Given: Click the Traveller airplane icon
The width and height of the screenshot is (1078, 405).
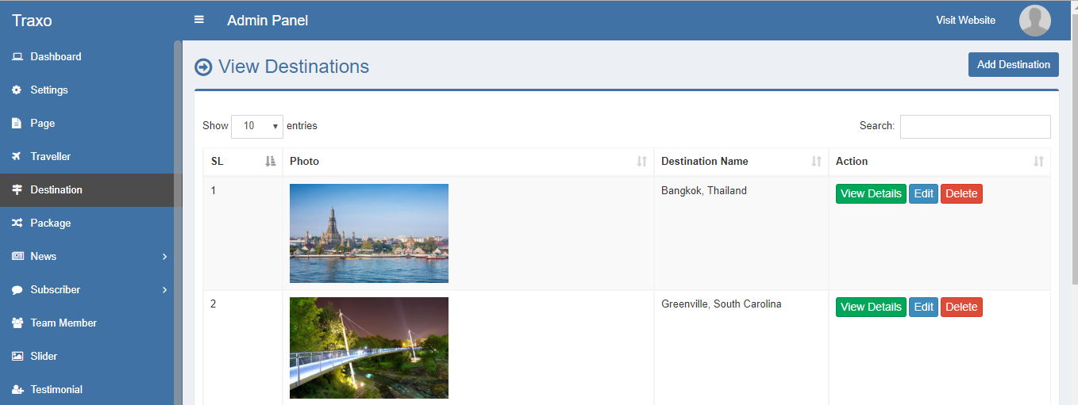Looking at the screenshot, I should pyautogui.click(x=17, y=157).
